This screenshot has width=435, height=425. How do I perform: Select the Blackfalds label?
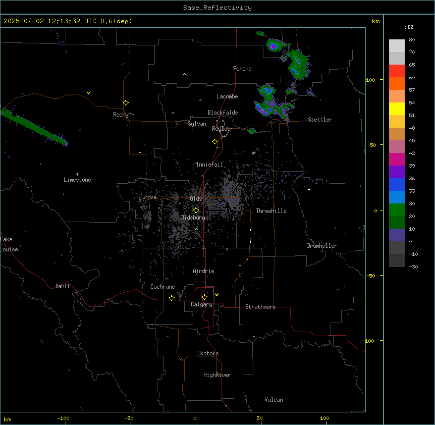click(x=223, y=113)
